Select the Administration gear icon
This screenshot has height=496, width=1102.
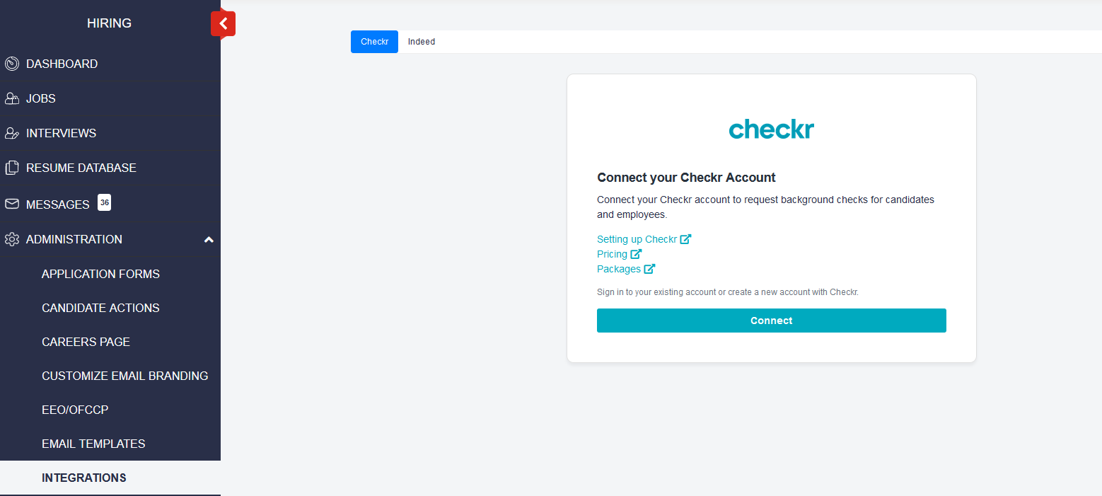click(11, 239)
